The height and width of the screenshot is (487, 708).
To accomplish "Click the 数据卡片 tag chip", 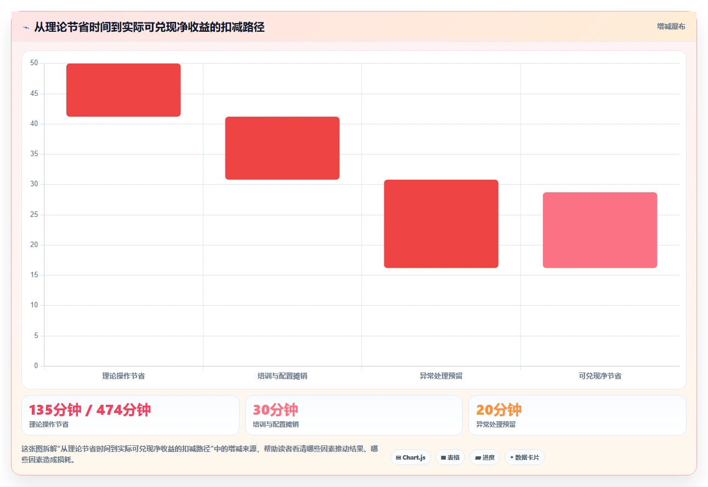I will [525, 457].
